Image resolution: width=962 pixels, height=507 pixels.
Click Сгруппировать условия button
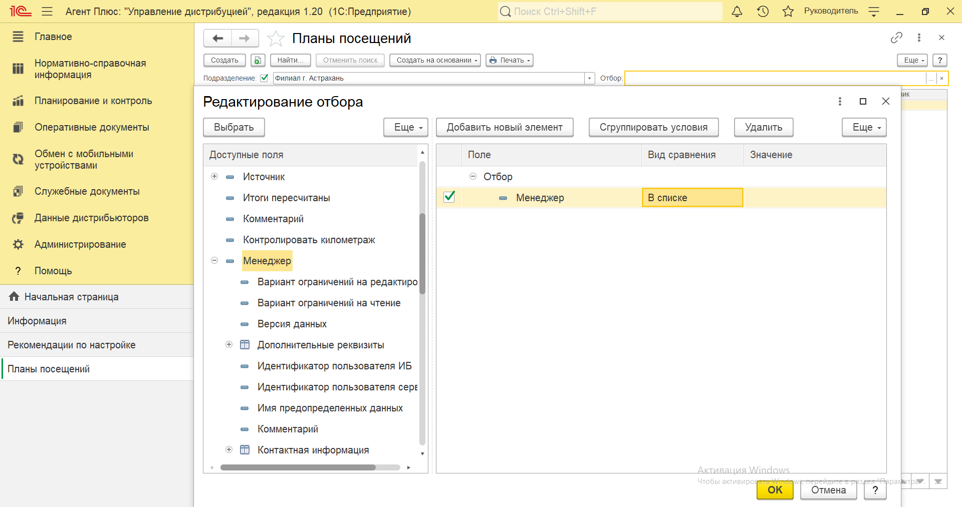click(653, 127)
